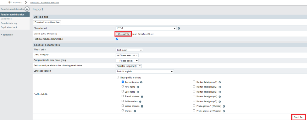Viewport: 307px width, 120px height.
Task: Check the Gender visibility checkbox
Action: [122, 111]
